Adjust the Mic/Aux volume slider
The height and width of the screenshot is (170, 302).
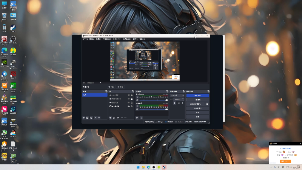coord(154,100)
